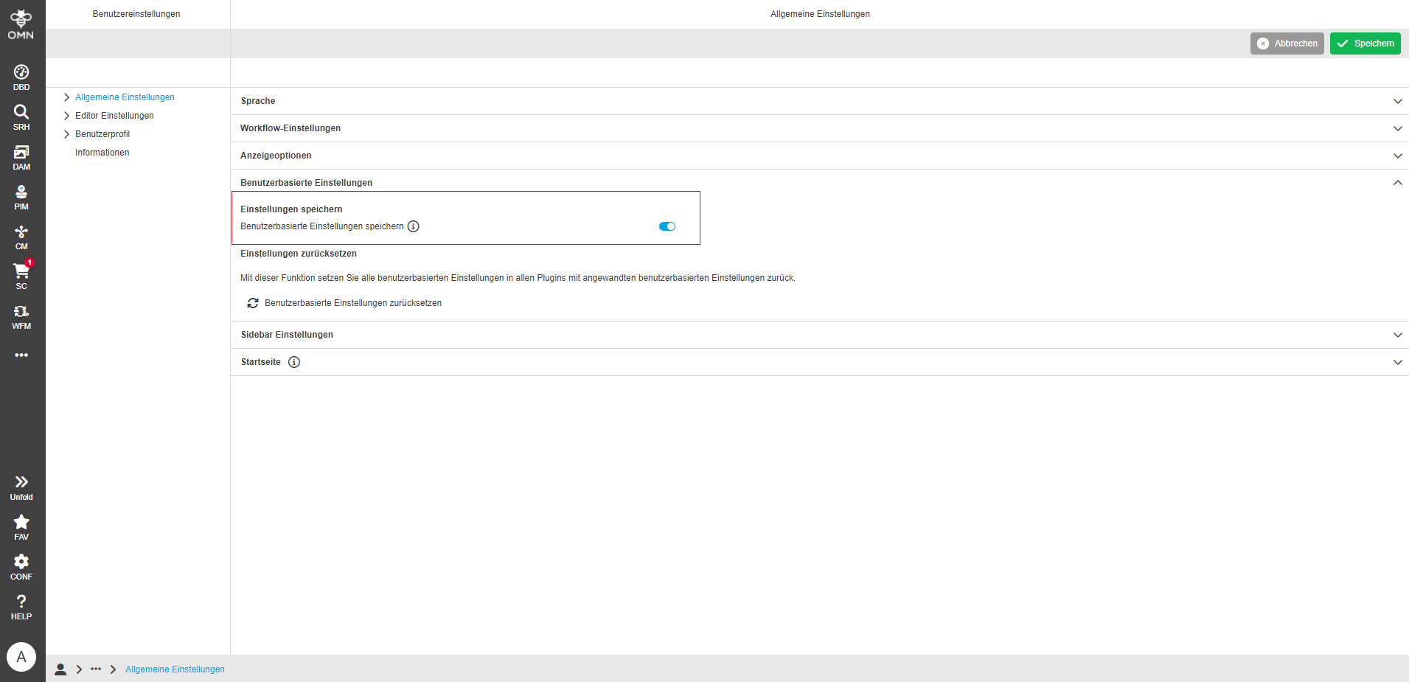Open Allgemeine Einstellungen breadcrumb link

(x=175, y=669)
